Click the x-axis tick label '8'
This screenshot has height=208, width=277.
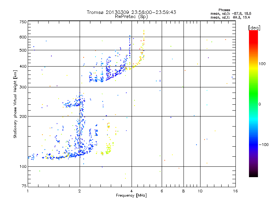[184, 191]
